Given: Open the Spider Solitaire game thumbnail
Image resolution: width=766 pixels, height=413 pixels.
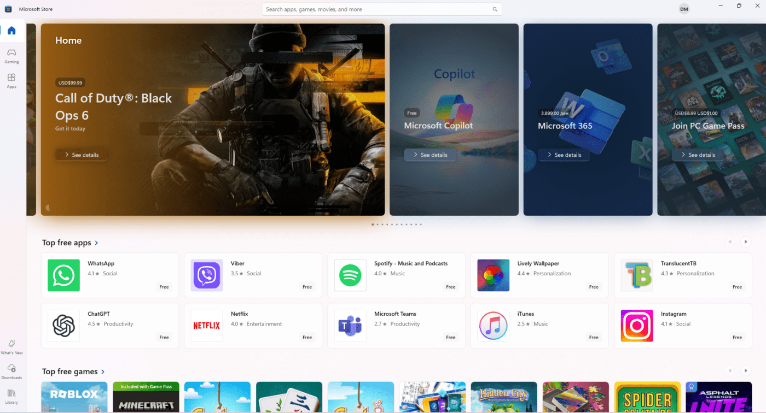Looking at the screenshot, I should (647, 397).
